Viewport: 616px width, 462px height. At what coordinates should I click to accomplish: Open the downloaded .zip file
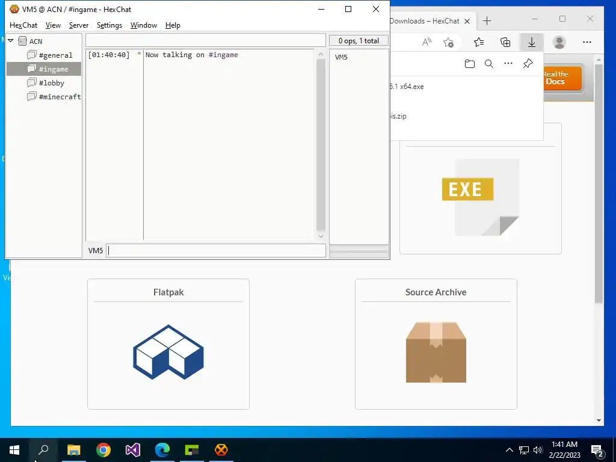[x=398, y=116]
